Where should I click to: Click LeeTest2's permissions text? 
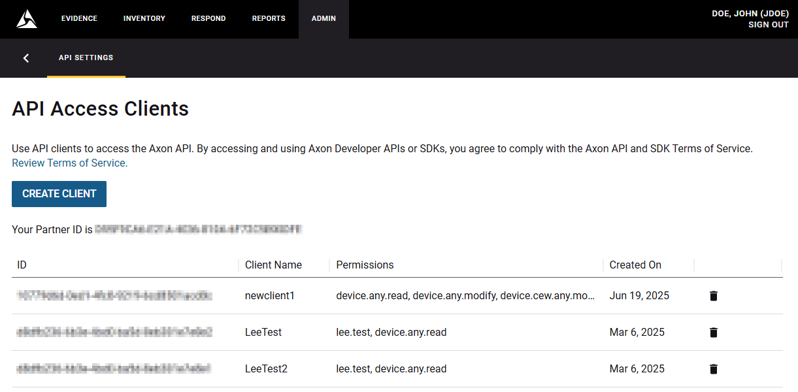[x=391, y=369]
